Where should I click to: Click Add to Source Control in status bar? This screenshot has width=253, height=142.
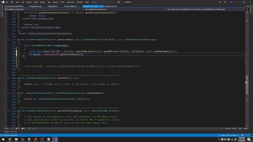click(228, 135)
